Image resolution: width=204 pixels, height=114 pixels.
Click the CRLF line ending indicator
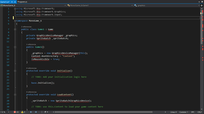[200, 112]
